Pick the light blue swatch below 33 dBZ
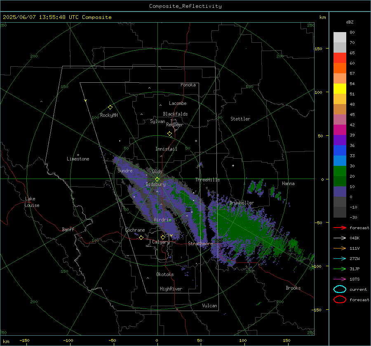The height and width of the screenshot is (346, 371). click(x=340, y=161)
